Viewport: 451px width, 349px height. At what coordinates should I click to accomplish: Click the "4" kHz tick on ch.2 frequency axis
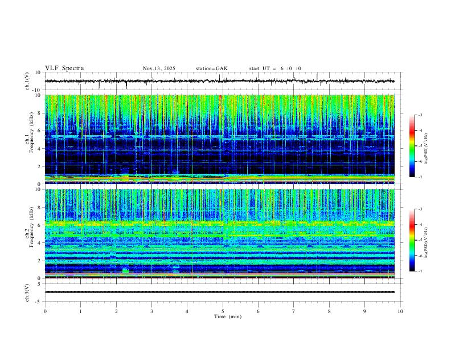tap(39, 243)
